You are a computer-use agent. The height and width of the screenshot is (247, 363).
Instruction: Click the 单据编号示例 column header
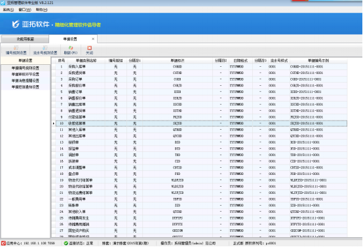318,61
